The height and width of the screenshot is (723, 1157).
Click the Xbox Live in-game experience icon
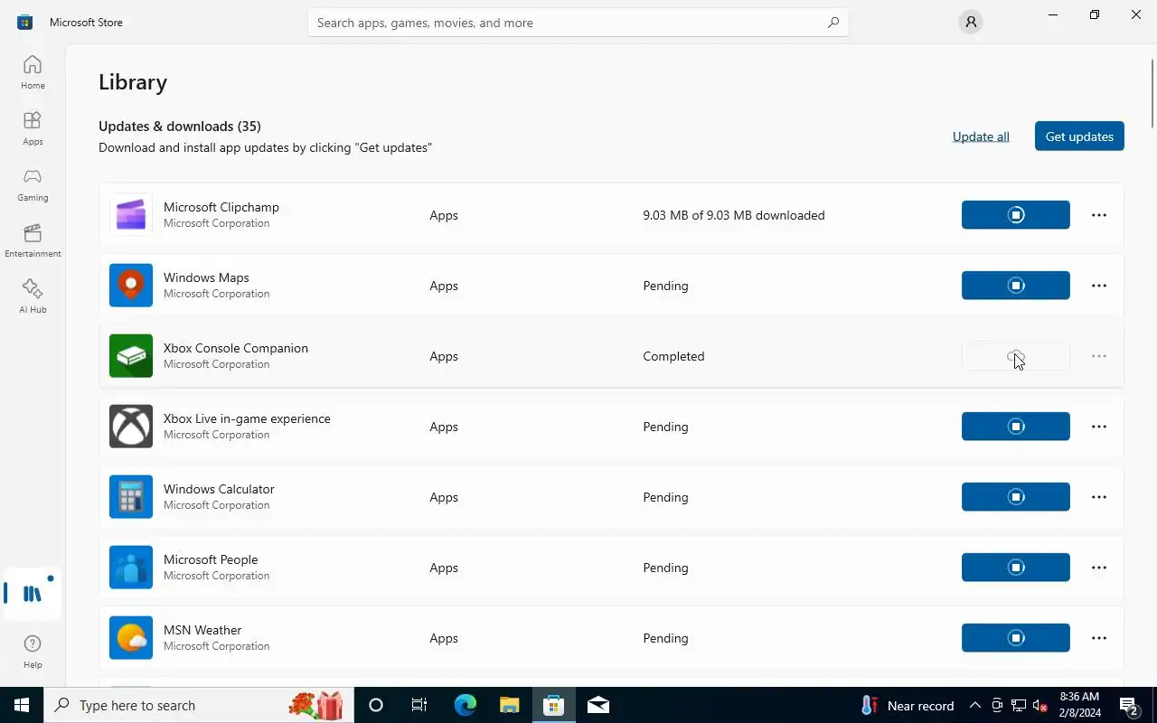(131, 427)
